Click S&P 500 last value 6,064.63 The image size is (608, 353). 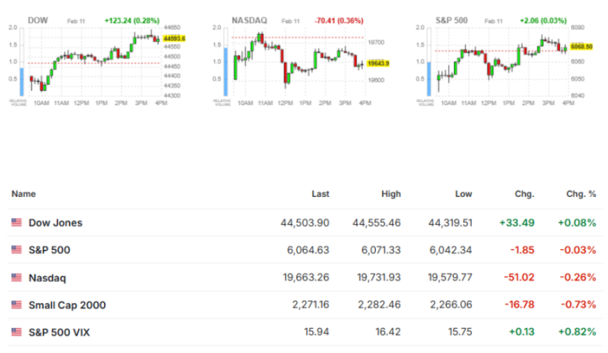tap(308, 250)
